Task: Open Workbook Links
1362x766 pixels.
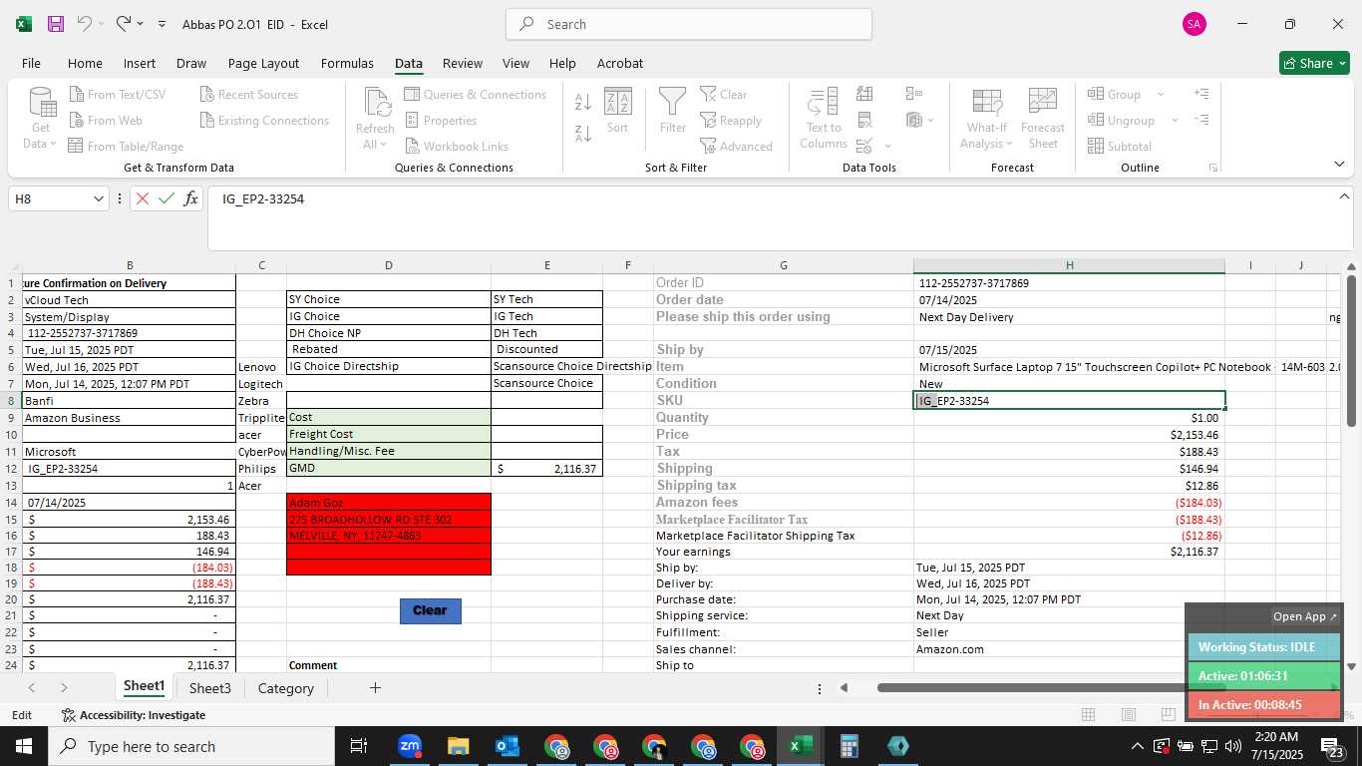Action: [456, 147]
